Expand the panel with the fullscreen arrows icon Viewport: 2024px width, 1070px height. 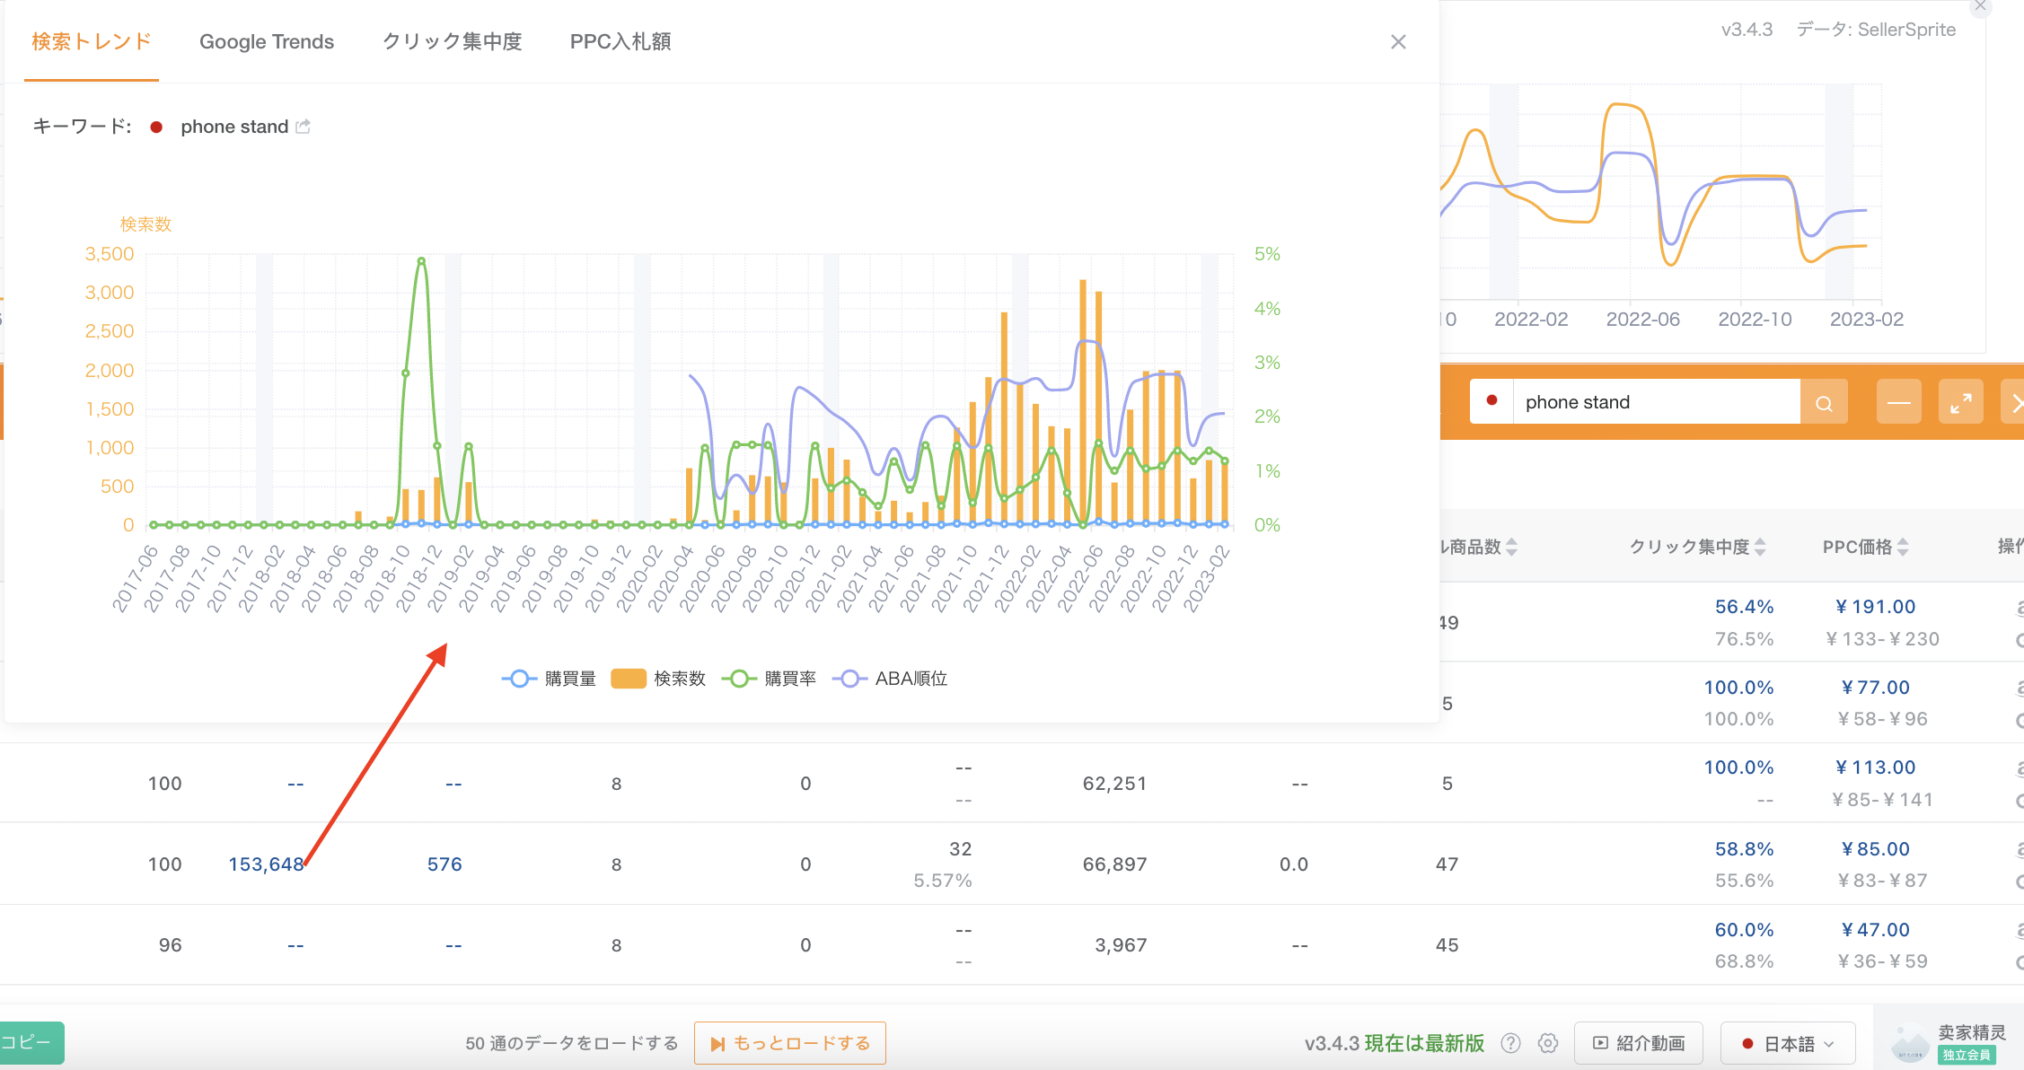pyautogui.click(x=1961, y=402)
